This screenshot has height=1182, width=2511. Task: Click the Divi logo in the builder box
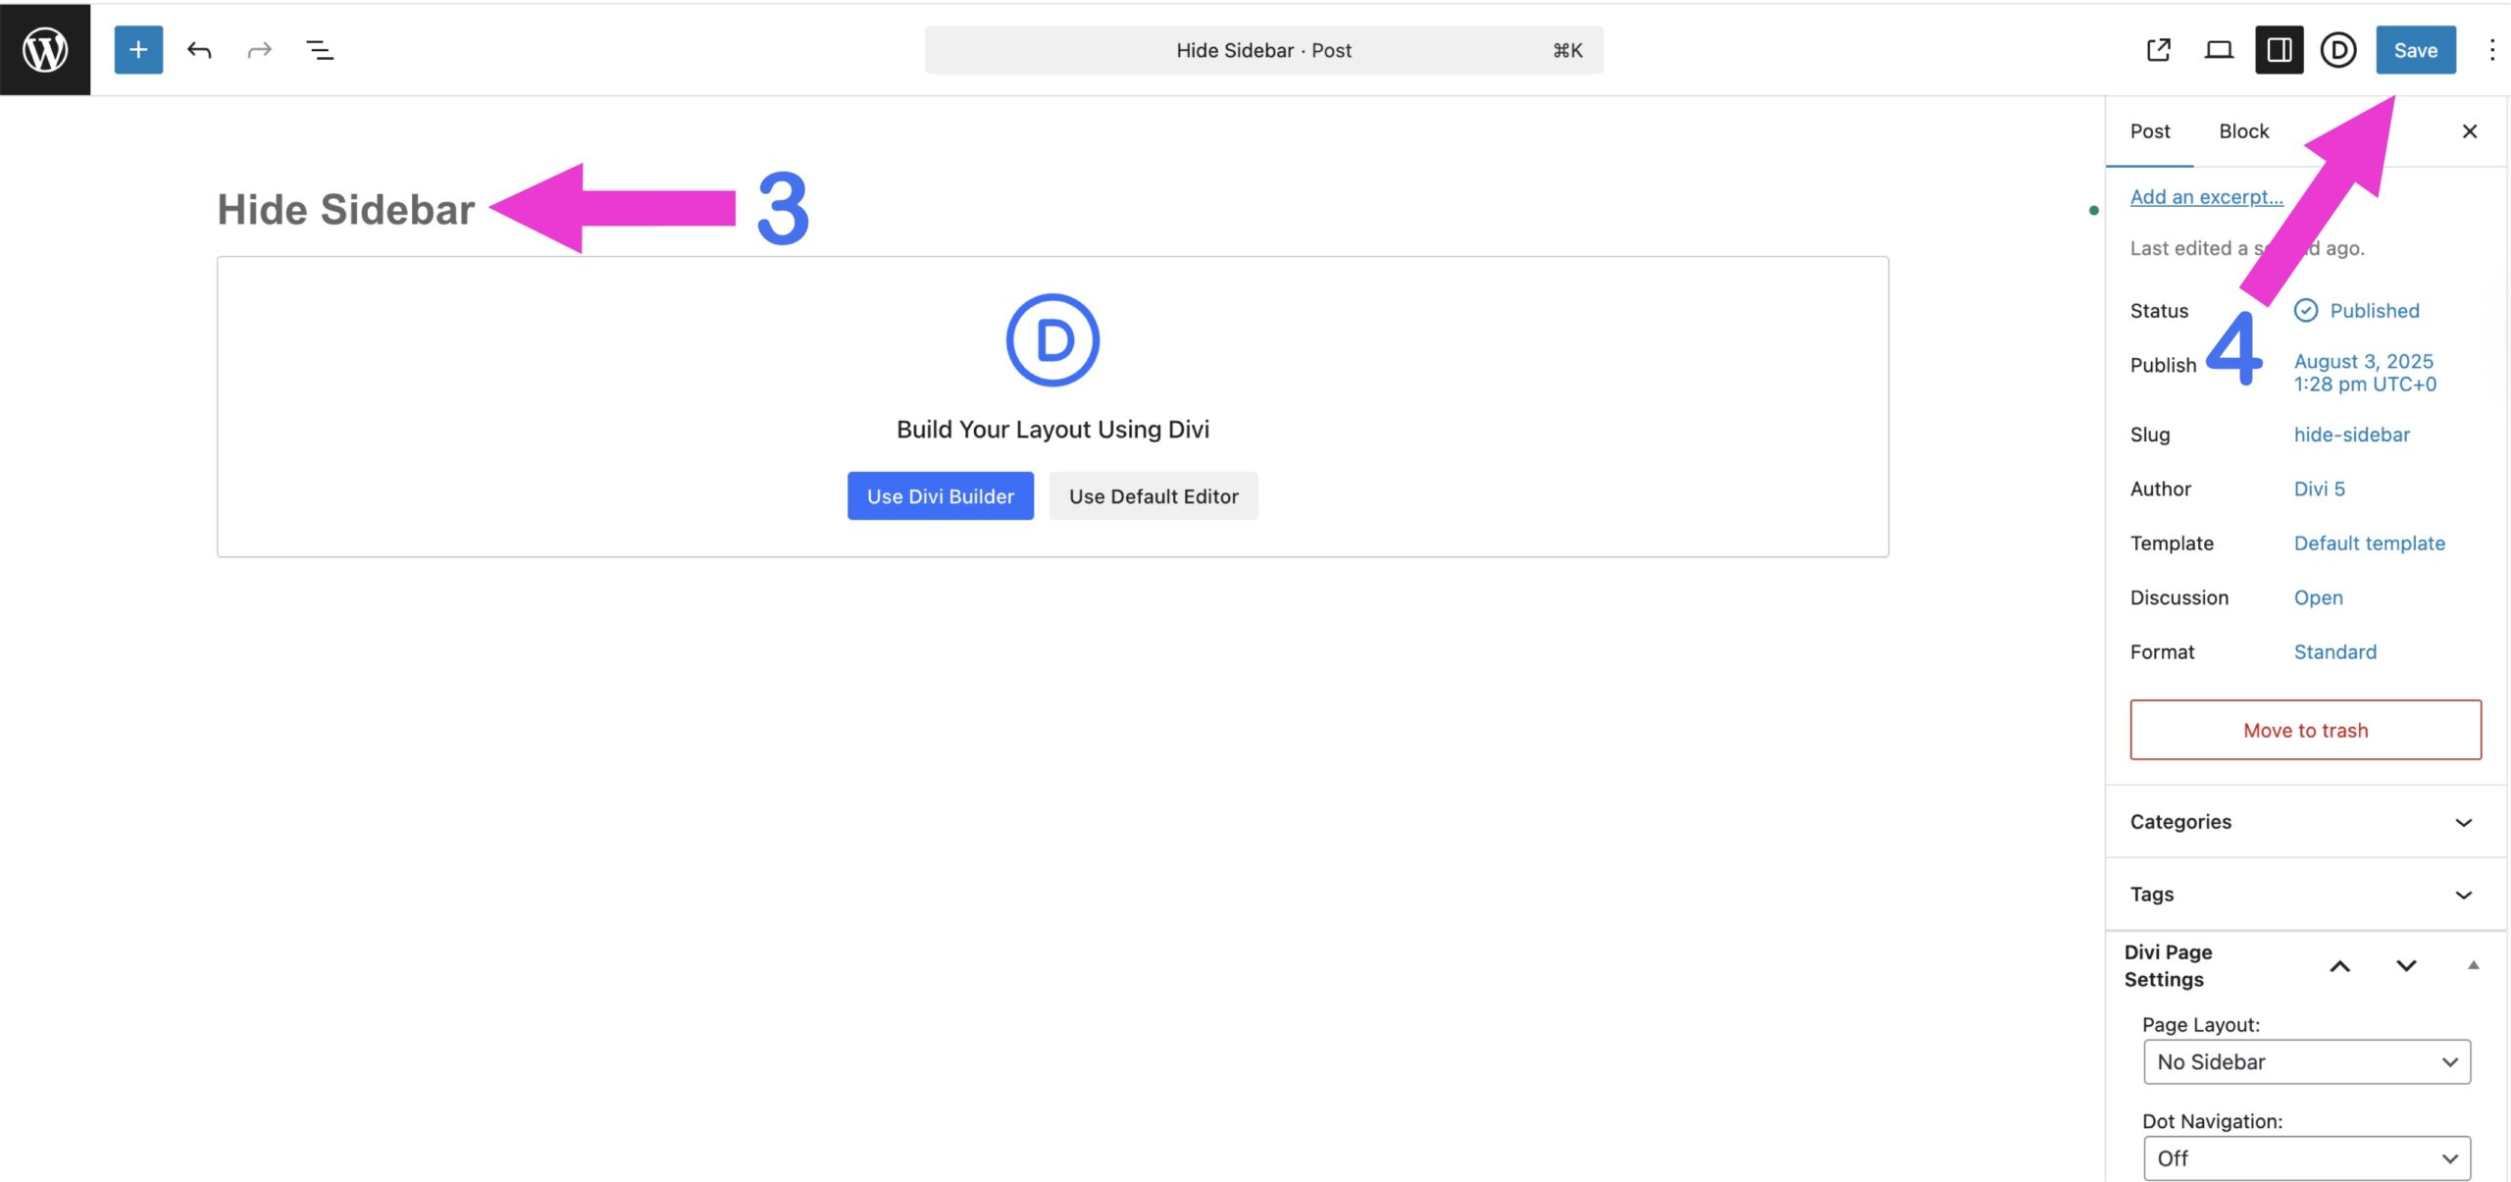1052,340
